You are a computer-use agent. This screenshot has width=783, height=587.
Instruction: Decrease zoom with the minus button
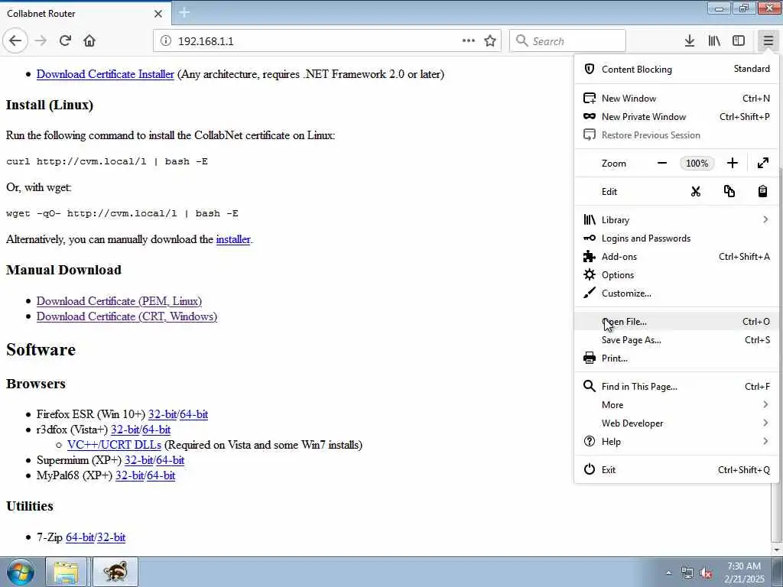click(662, 164)
